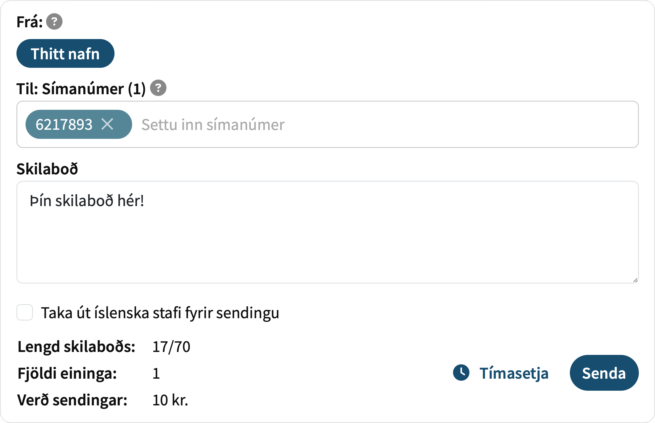Click the 'Frá:' label text
Screen dimensions: 655x423
point(29,22)
